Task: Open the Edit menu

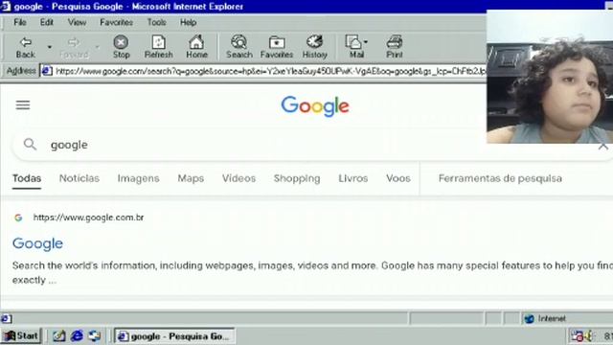Action: tap(47, 22)
